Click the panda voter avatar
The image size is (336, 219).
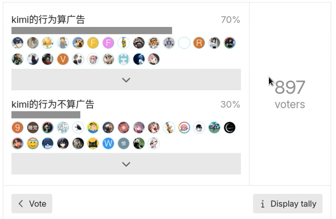[139, 144]
